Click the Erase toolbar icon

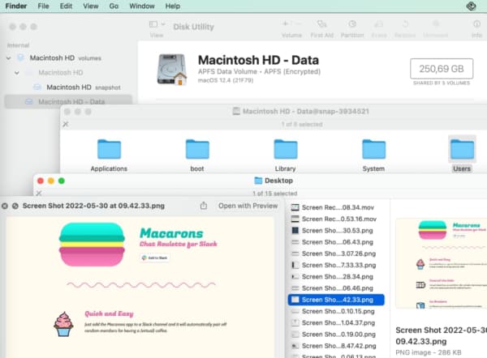coord(378,23)
